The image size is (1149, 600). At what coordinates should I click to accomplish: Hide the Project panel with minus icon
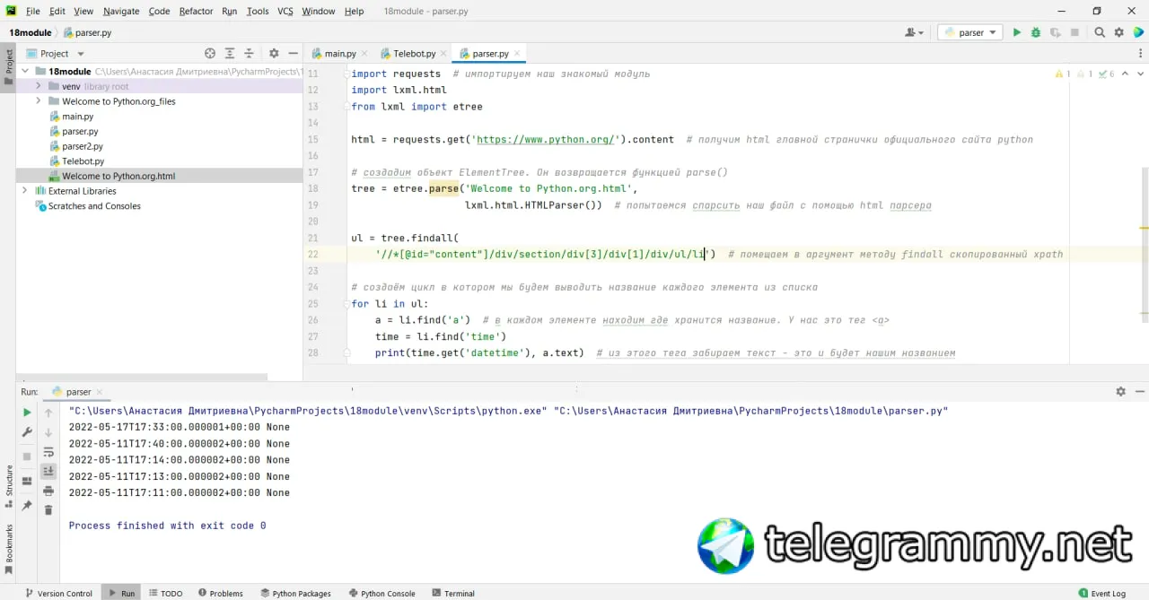click(x=294, y=54)
